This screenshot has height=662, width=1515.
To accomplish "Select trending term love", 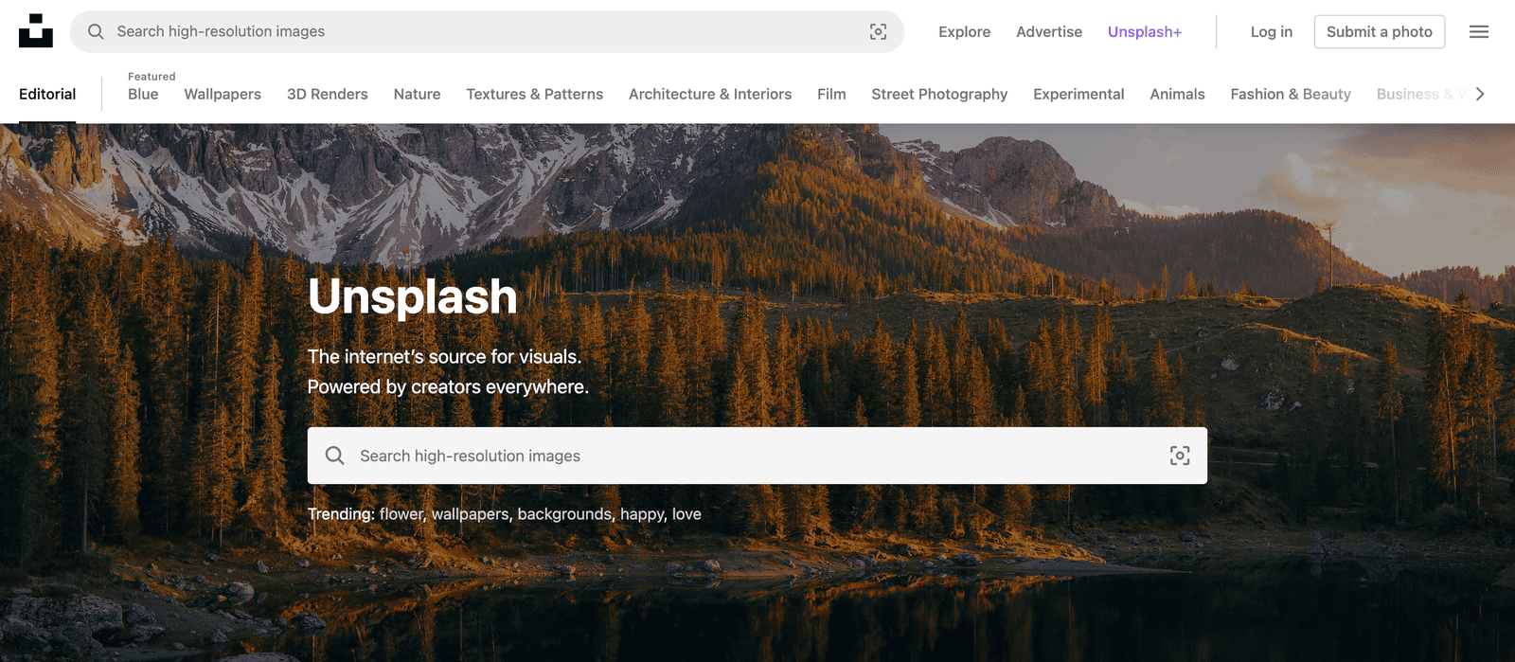I will (x=686, y=514).
